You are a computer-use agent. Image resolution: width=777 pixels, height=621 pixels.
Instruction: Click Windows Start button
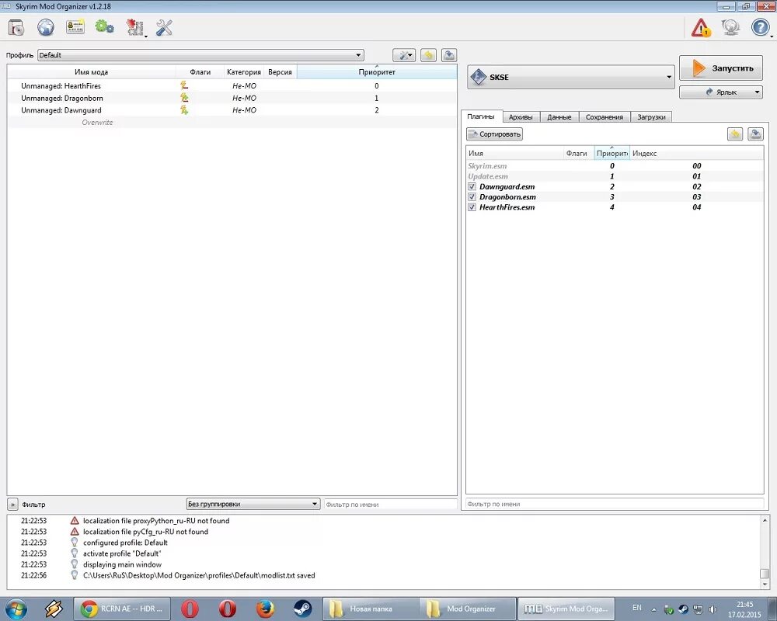tap(16, 609)
